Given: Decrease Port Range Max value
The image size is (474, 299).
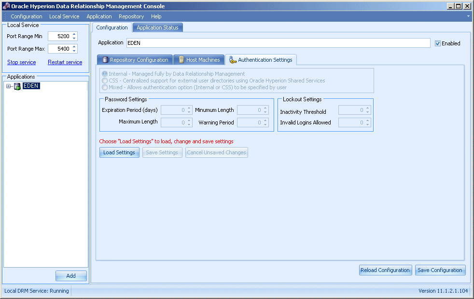Looking at the screenshot, I should (x=74, y=51).
